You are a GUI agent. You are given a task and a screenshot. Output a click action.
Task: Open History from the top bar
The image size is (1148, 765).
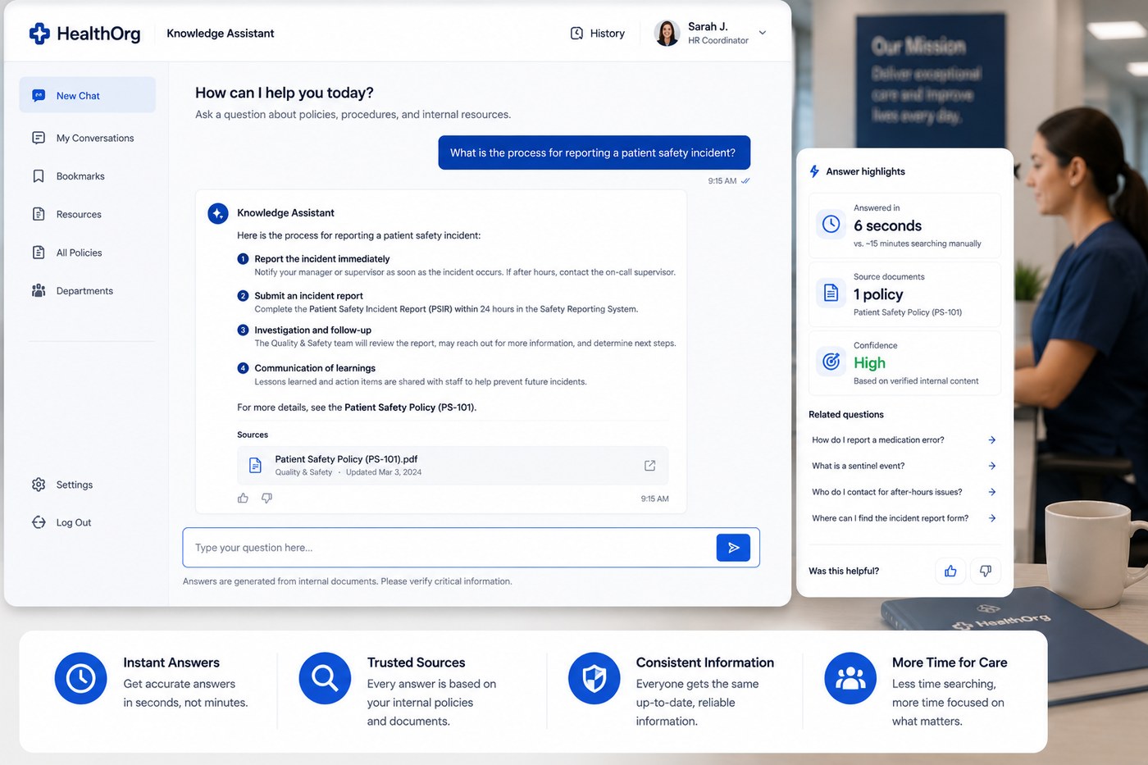[597, 33]
